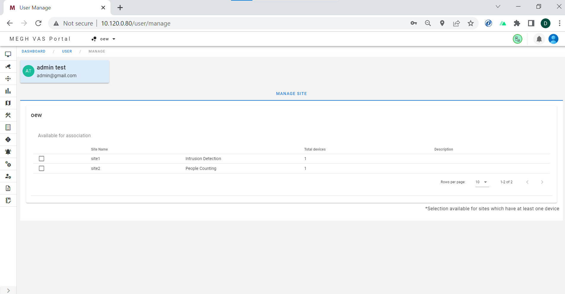Check the checkbox for site2 row
The width and height of the screenshot is (565, 294).
[41, 168]
